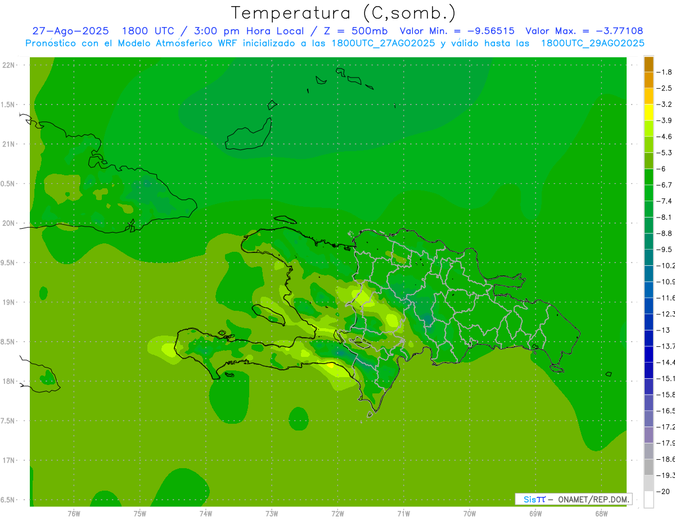Click the 'Valor Max. = -3.77108' value
Screen dimensions: 675x521
584,31
